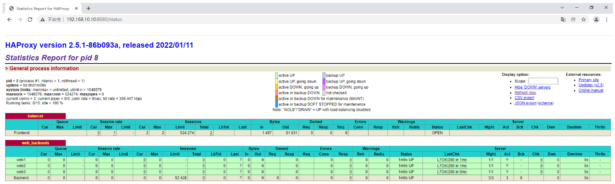Click the web_backends Dwntme column header
Image resolution: width=615 pixels, height=184 pixels.
coord(574,154)
